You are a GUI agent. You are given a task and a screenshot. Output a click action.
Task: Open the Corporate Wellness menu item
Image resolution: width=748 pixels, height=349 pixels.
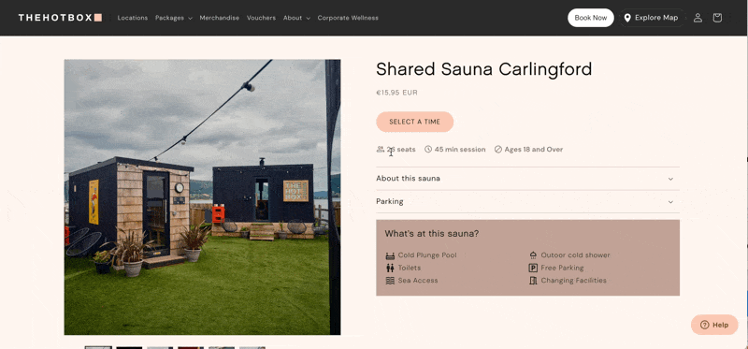click(x=348, y=18)
